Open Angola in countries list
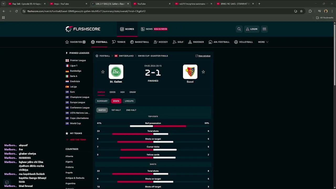Viewport: 336px width, 189px height. point(69,173)
